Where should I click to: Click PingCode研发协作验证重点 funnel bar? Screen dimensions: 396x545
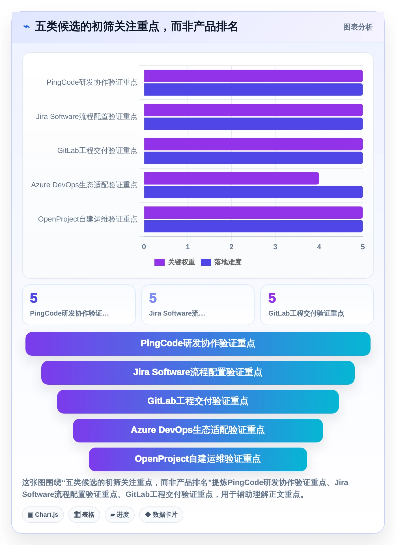pos(198,344)
